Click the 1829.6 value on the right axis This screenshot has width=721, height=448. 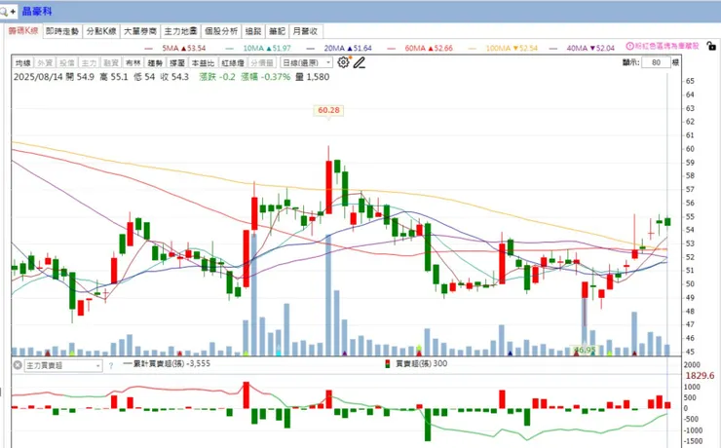click(700, 376)
